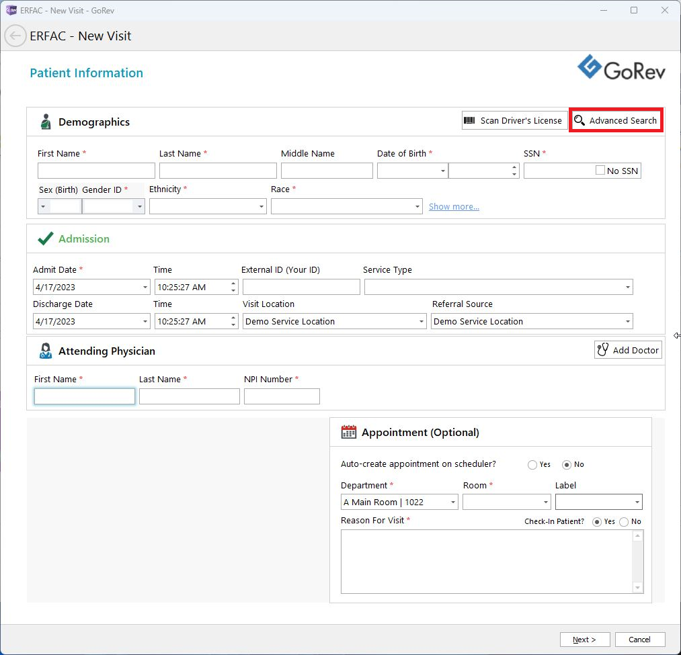Click the Reason For Visit text area
Image resolution: width=681 pixels, height=655 pixels.
pyautogui.click(x=487, y=562)
